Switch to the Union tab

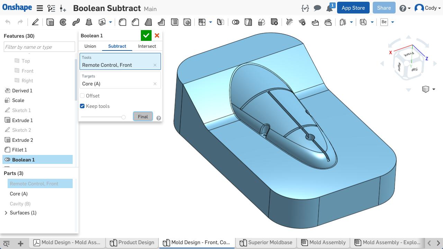90,46
